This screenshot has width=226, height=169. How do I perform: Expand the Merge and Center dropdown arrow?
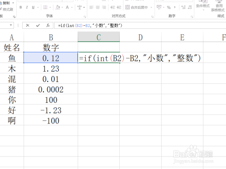click(151, 7)
